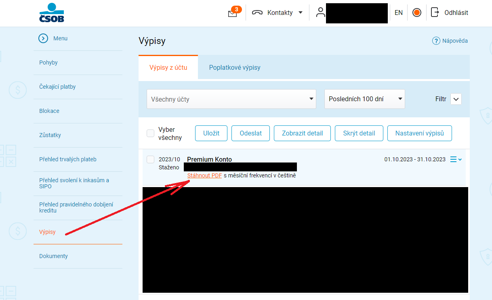Screen dimensions: 492x300
Task: Open the user profile person icon
Action: tap(321, 12)
